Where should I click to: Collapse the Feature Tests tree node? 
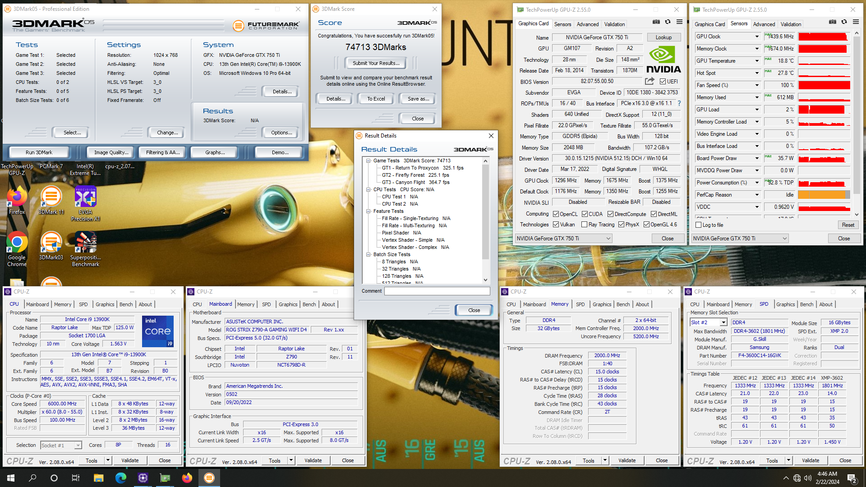(368, 211)
